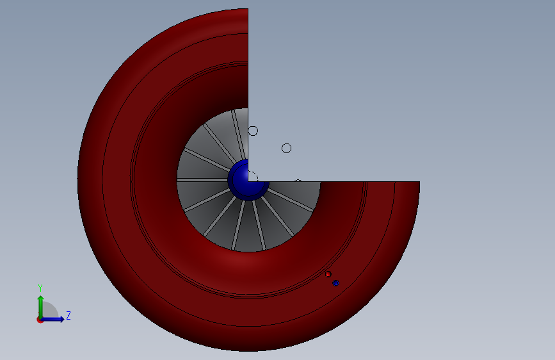Click the 'Z' axis label
Image resolution: width=555 pixels, height=360 pixels.
coord(68,315)
